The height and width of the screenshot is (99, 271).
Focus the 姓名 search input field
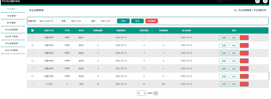(106, 21)
